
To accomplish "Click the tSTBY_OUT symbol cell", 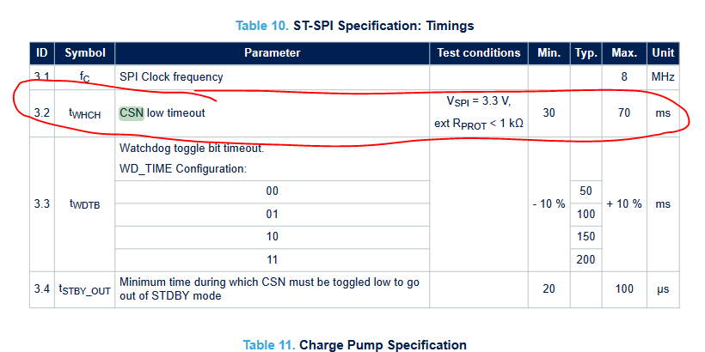I will [x=85, y=289].
